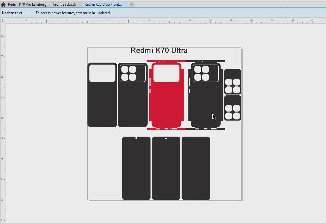Select the leftmost black back skin shape
Screen dimensions: 326x223
102,105
